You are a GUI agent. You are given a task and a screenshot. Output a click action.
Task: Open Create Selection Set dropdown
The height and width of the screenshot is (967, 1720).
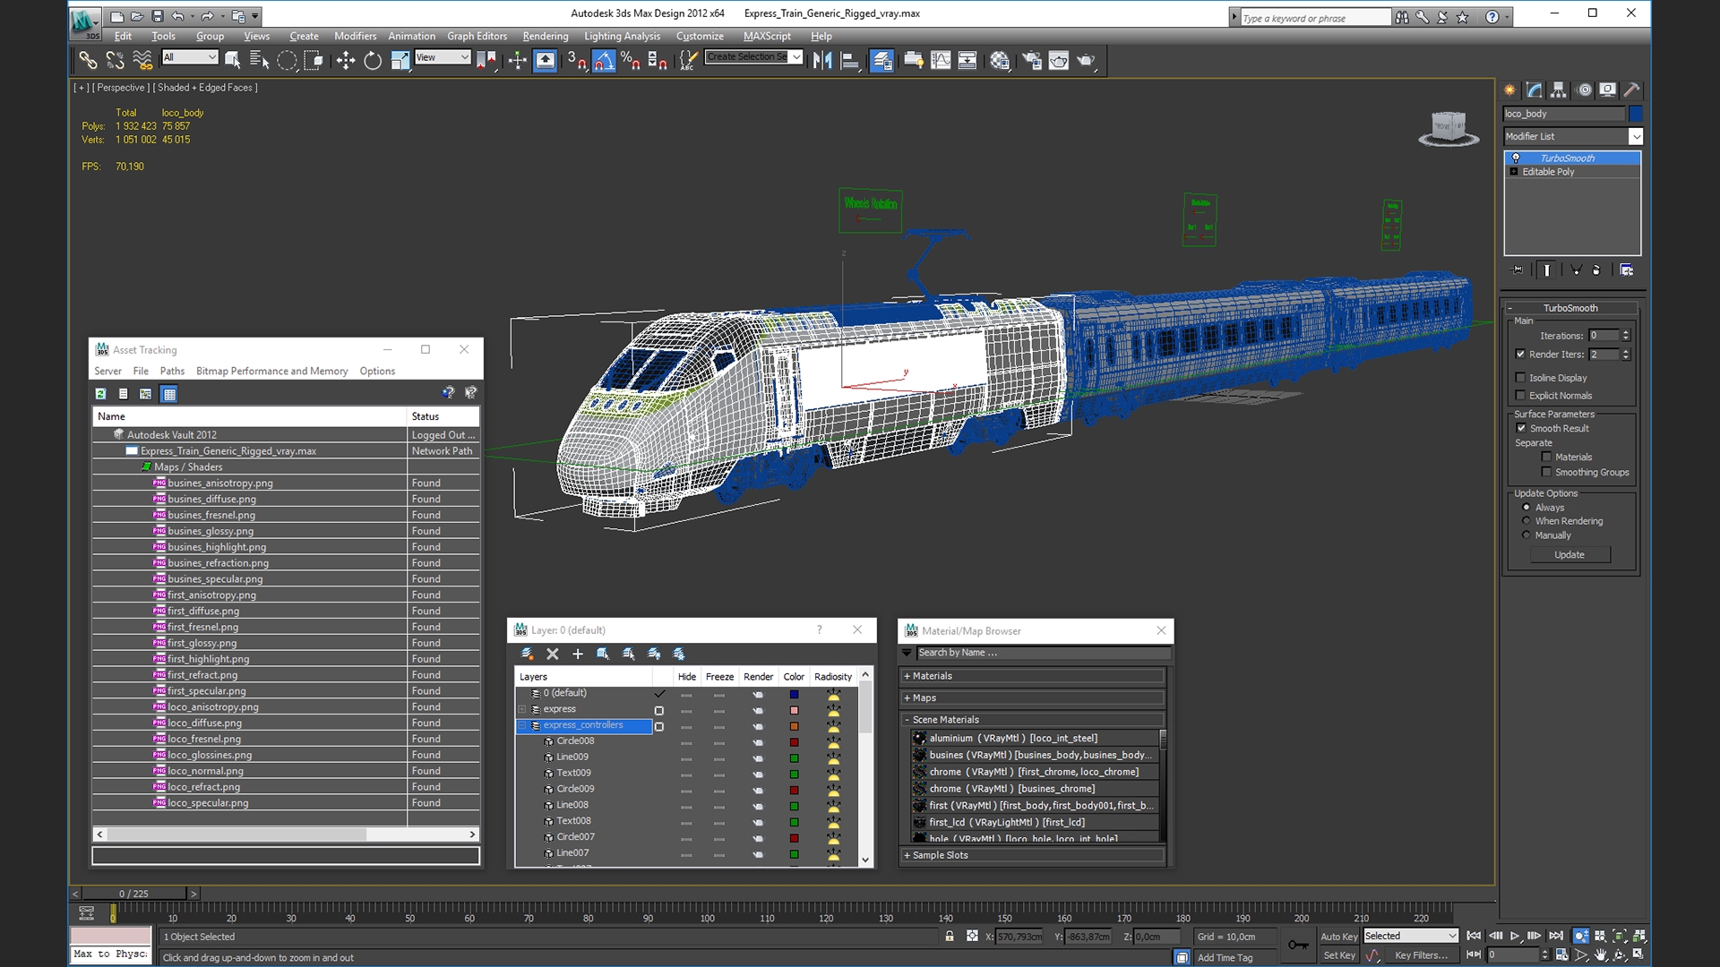coord(752,57)
